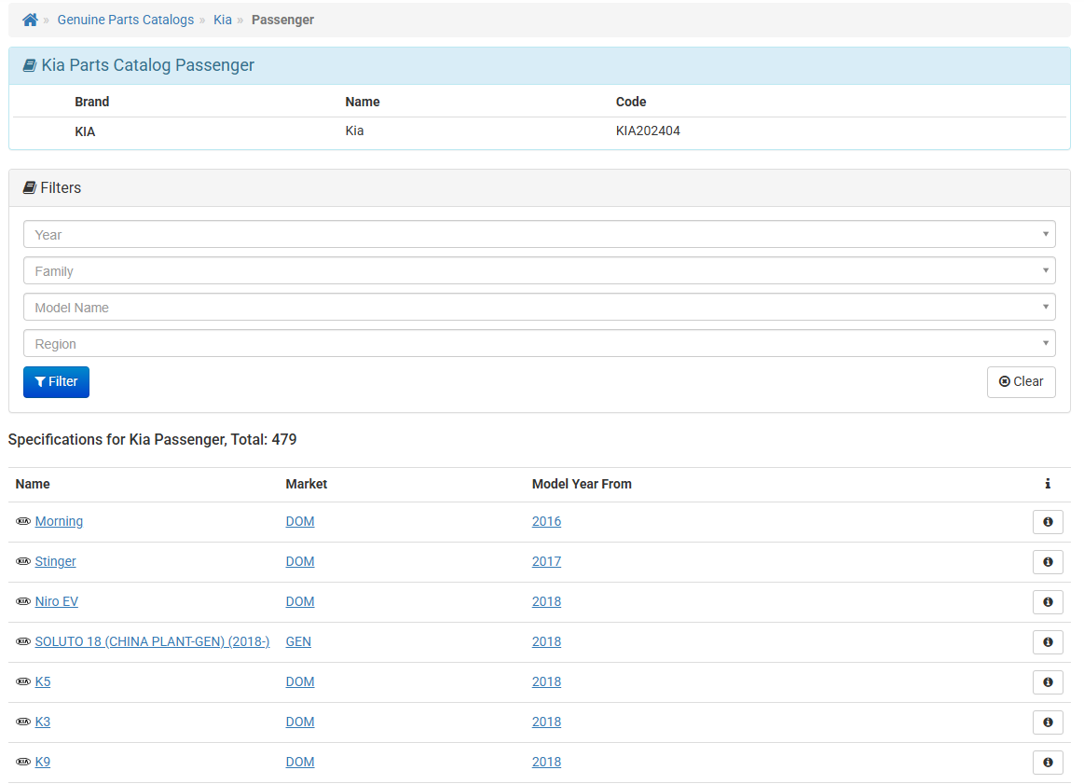1084x784 pixels.
Task: Click the Market column header
Action: pos(307,484)
